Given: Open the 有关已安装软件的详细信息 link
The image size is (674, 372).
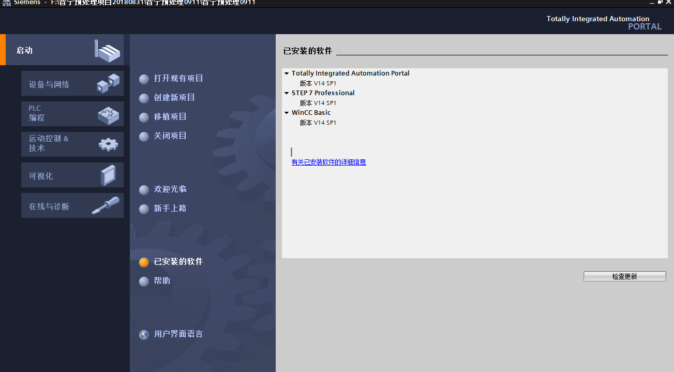Looking at the screenshot, I should [x=328, y=162].
